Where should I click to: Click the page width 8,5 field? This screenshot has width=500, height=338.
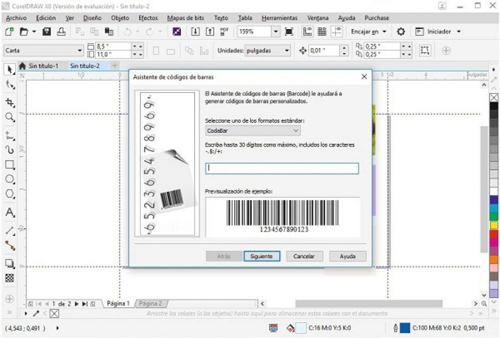[x=113, y=46]
